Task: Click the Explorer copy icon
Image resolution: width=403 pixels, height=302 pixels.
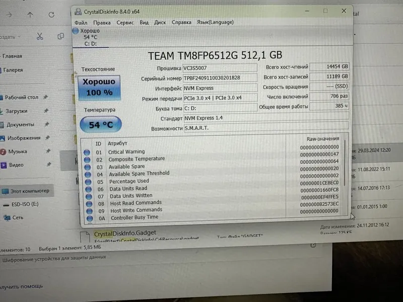Action: 60,36
